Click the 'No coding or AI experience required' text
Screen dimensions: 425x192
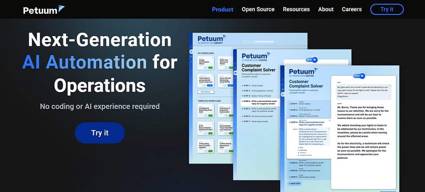[x=100, y=106]
